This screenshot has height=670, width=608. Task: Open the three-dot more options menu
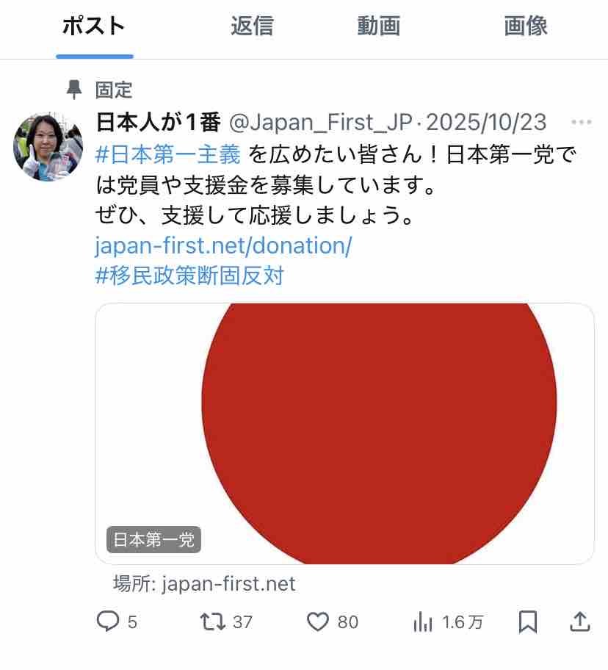pyautogui.click(x=581, y=123)
